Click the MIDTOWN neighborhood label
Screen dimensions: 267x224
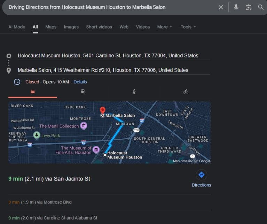click(125, 124)
